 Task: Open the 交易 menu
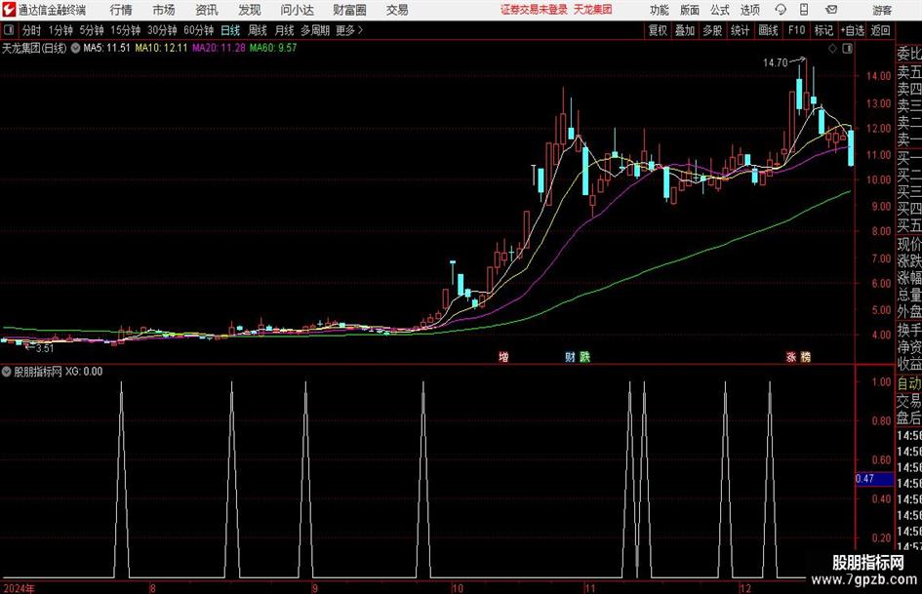[x=397, y=10]
